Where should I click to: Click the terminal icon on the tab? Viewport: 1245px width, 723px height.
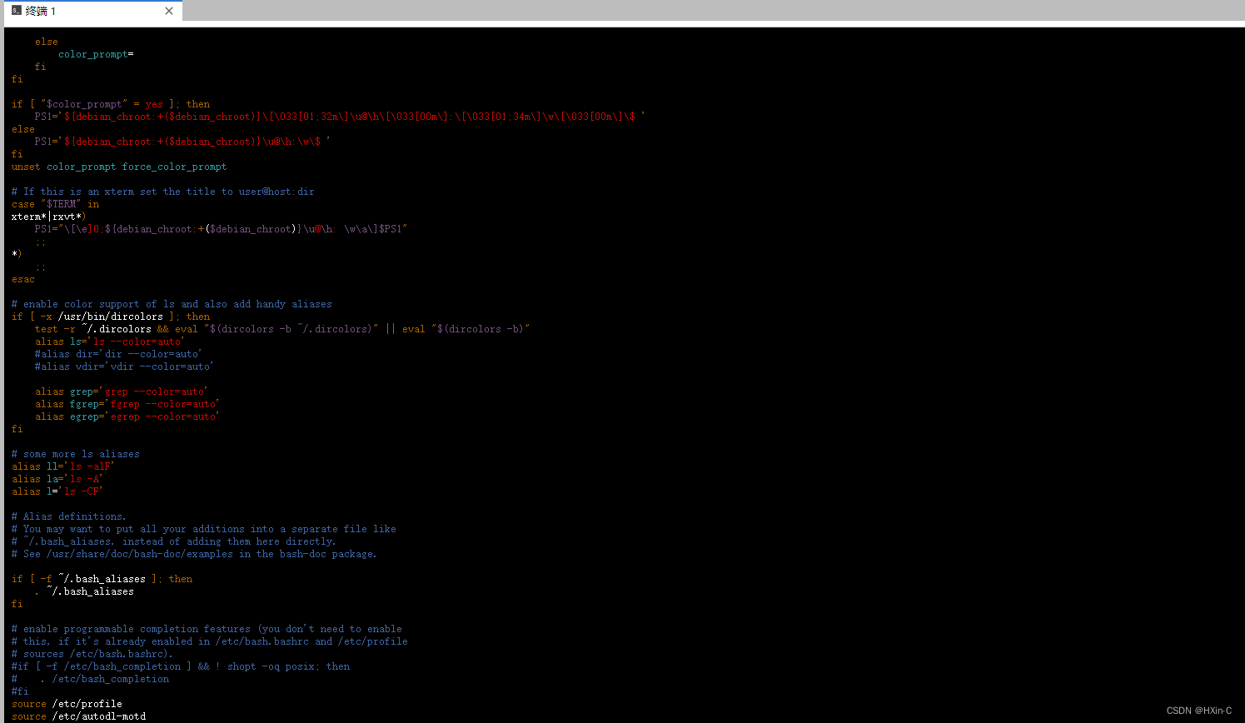17,11
